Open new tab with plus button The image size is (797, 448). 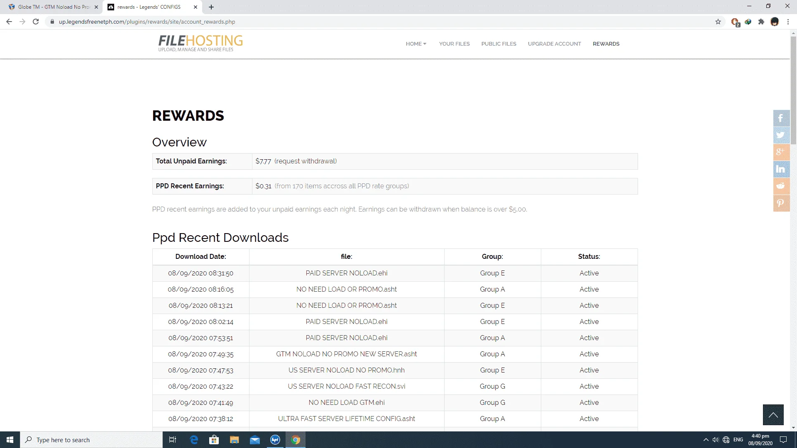[x=211, y=7]
